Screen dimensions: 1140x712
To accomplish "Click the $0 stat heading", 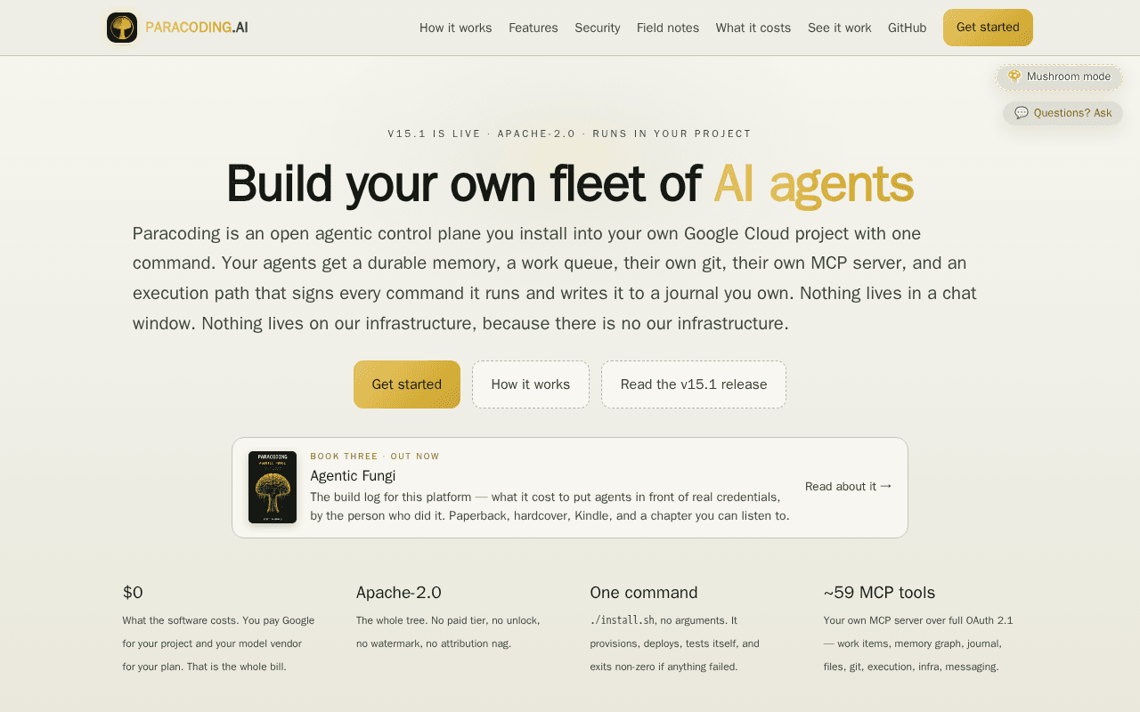I will (133, 593).
